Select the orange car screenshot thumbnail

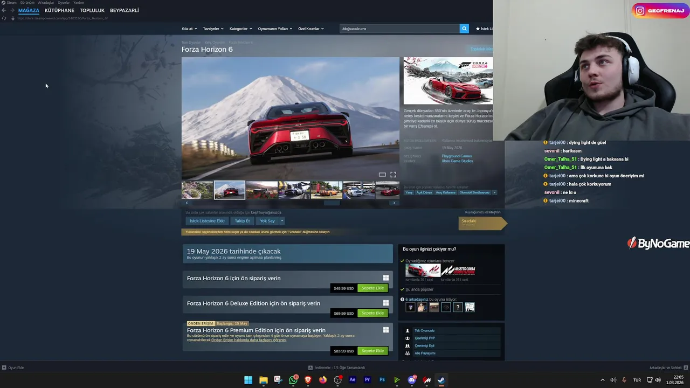(326, 190)
